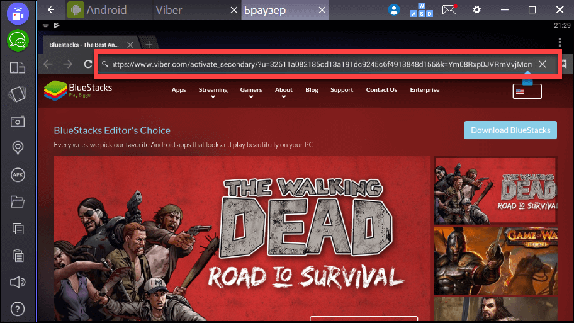
Task: Open the Support menu link
Action: click(x=342, y=89)
